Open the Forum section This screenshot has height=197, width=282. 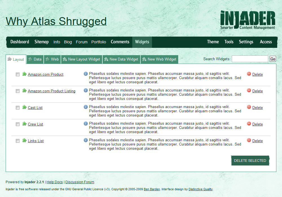[82, 42]
